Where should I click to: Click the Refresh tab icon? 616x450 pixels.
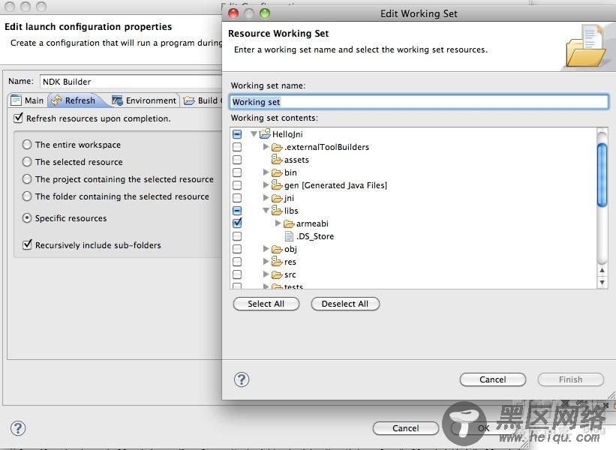click(56, 100)
